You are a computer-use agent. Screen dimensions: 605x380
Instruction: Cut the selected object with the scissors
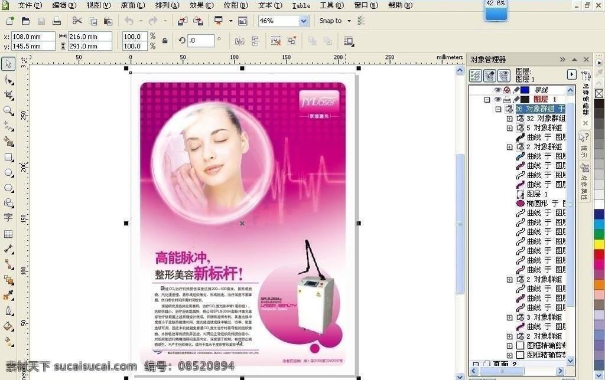coord(77,21)
